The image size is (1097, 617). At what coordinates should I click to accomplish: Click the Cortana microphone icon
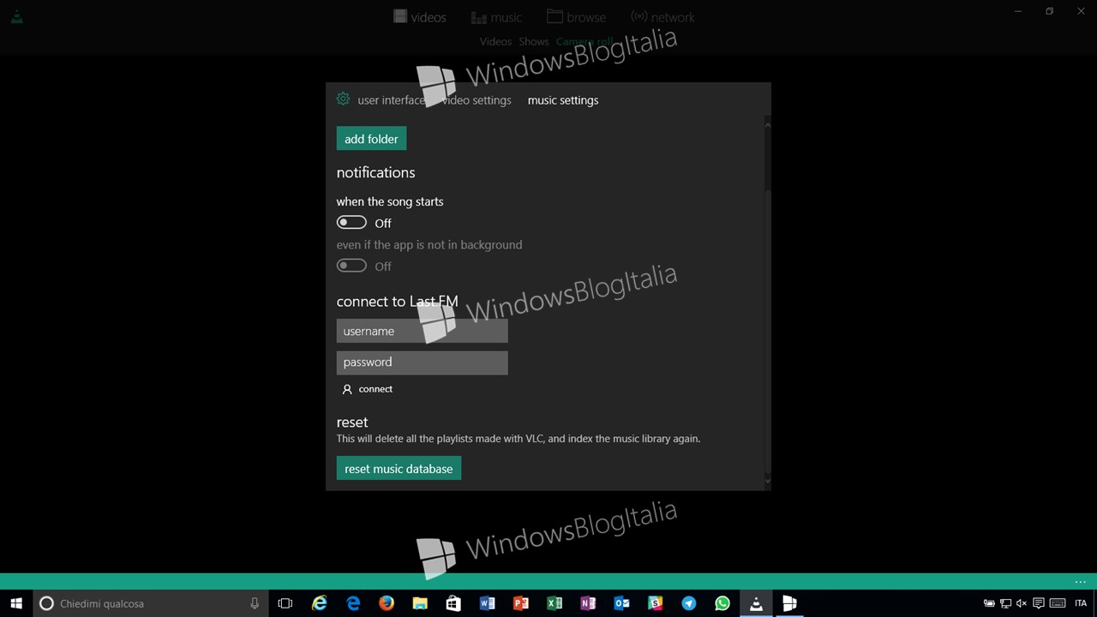pos(255,603)
